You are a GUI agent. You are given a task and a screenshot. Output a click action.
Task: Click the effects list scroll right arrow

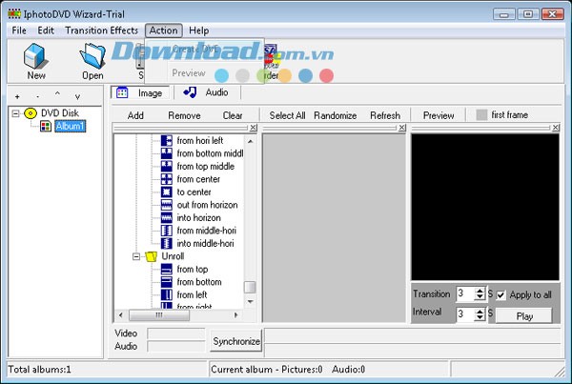click(236, 315)
